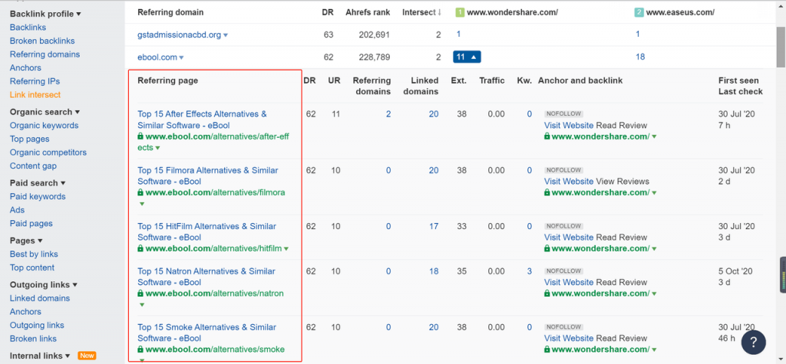This screenshot has width=786, height=364.
Task: Open Top 15 Natron Alternatives page link
Action: (206, 277)
